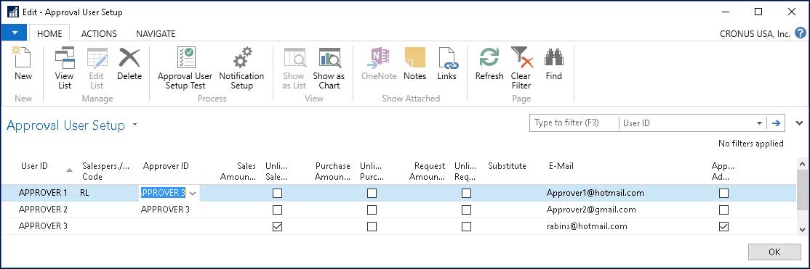Apply filter with arrow button
Screen dimensions: 810x269
click(776, 123)
